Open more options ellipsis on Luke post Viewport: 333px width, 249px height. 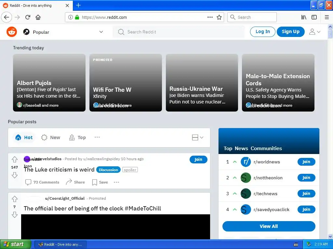[116, 182]
